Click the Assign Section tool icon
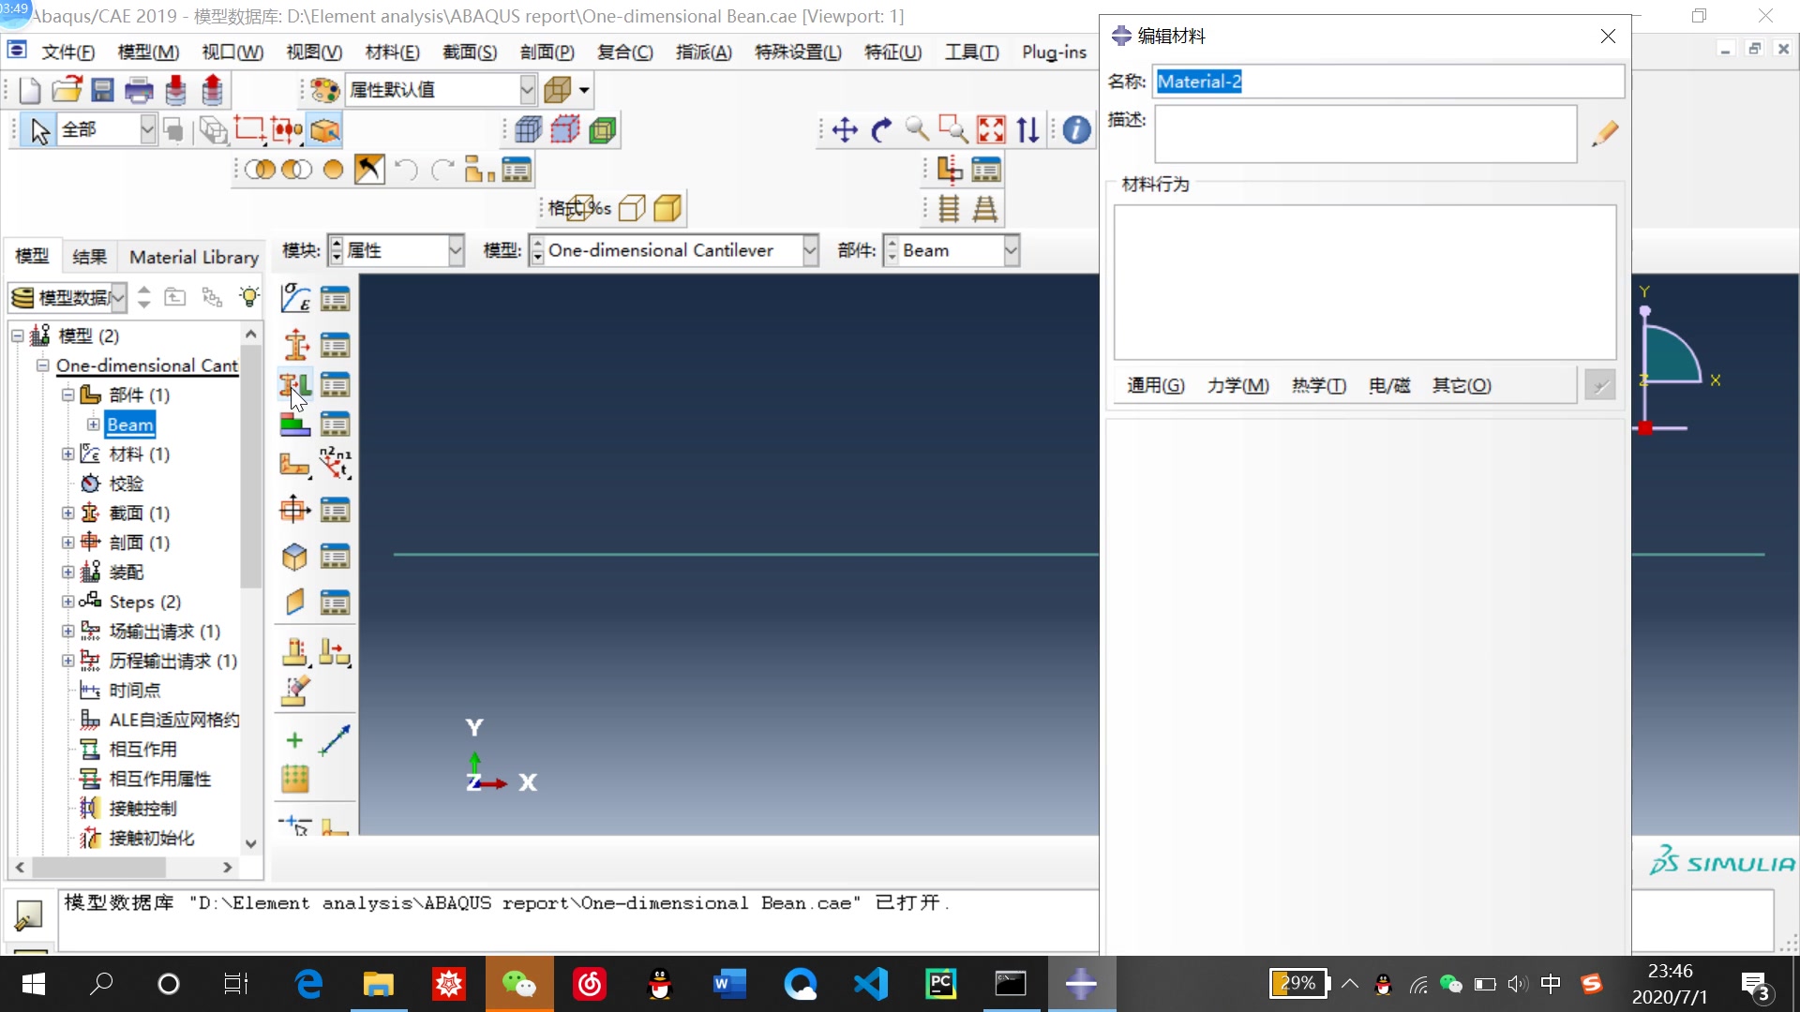This screenshot has width=1800, height=1012. point(295,385)
